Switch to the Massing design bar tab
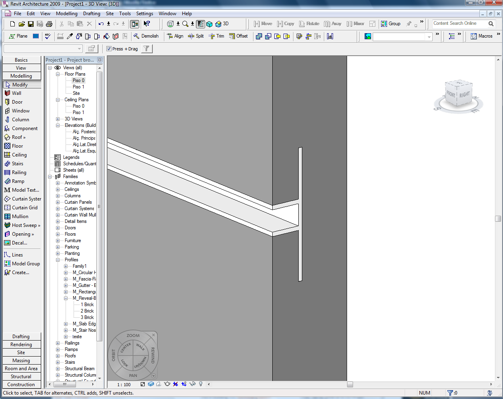Image resolution: width=503 pixels, height=399 pixels. pos(22,361)
